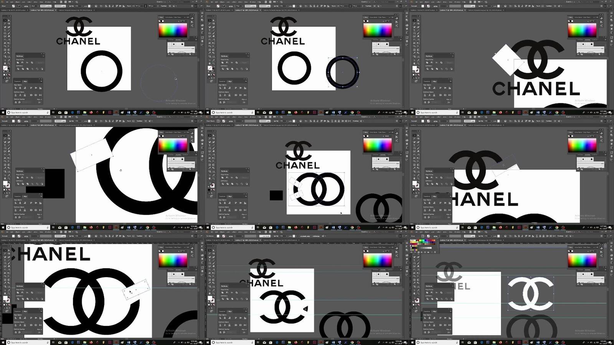Image resolution: width=614 pixels, height=345 pixels.
Task: Click Pathfinder Intersect icon in center screenshot
Action: click(232, 178)
